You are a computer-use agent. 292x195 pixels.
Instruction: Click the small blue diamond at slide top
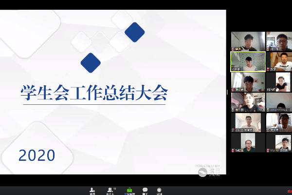[x=135, y=32]
